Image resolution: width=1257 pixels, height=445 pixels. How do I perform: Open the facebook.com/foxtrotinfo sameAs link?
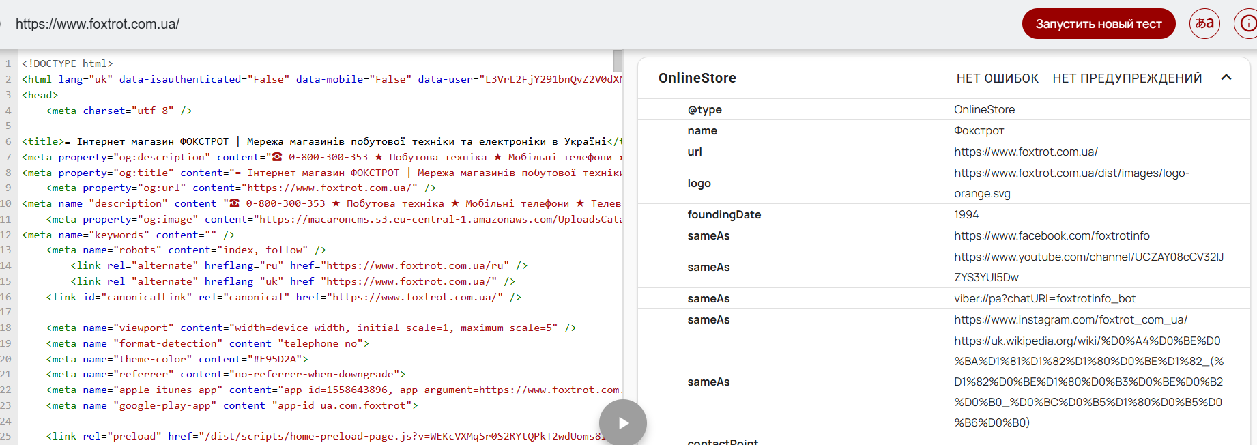pyautogui.click(x=1052, y=235)
